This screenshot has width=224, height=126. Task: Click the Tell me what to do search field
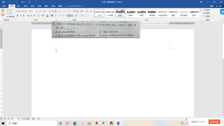pyautogui.click(x=75, y=6)
